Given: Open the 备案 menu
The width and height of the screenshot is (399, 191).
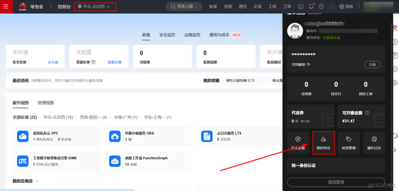Looking at the screenshot, I should pos(213,7).
